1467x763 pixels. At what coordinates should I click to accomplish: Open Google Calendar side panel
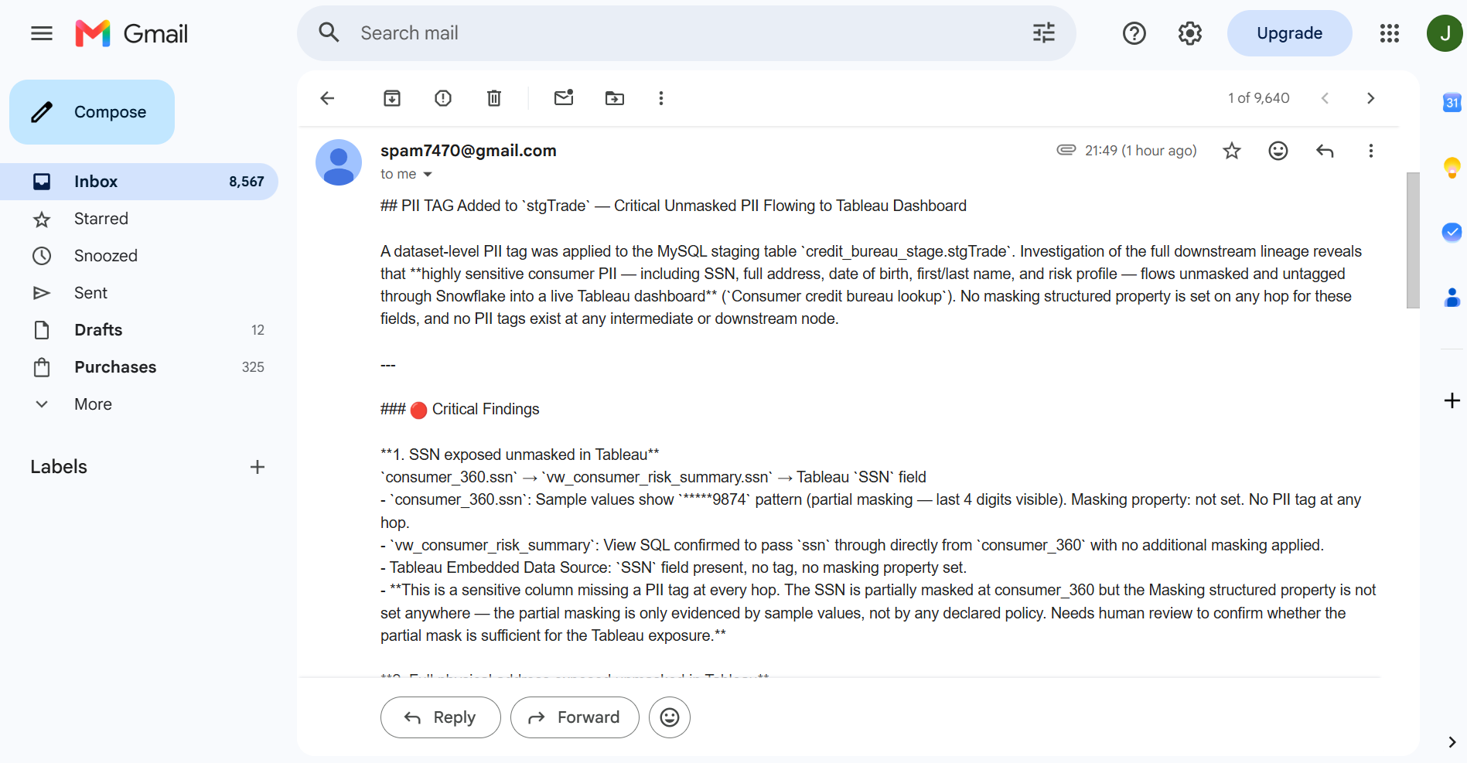(1452, 102)
